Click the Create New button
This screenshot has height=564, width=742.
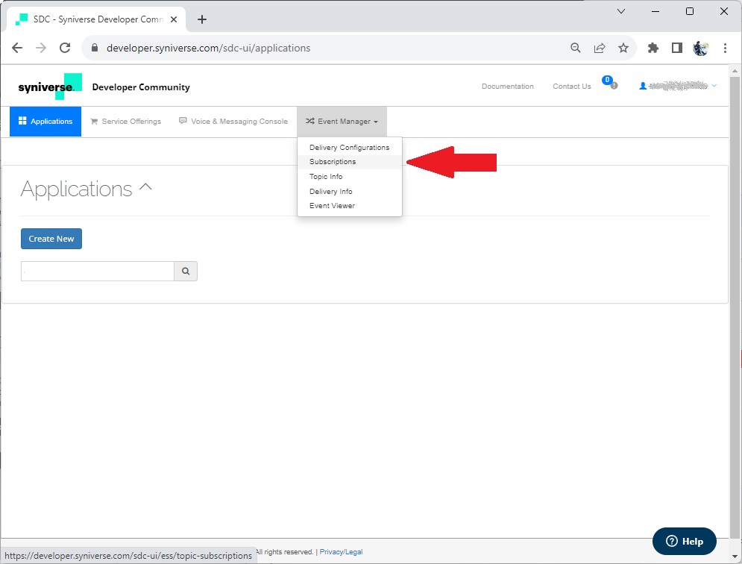click(51, 239)
